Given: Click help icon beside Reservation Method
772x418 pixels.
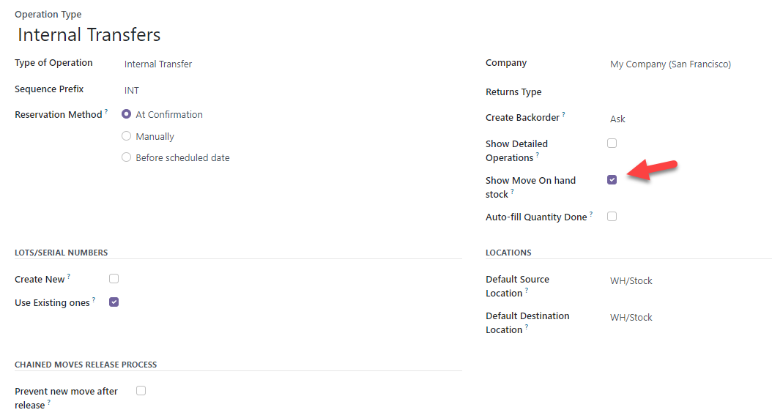Looking at the screenshot, I should 106,112.
